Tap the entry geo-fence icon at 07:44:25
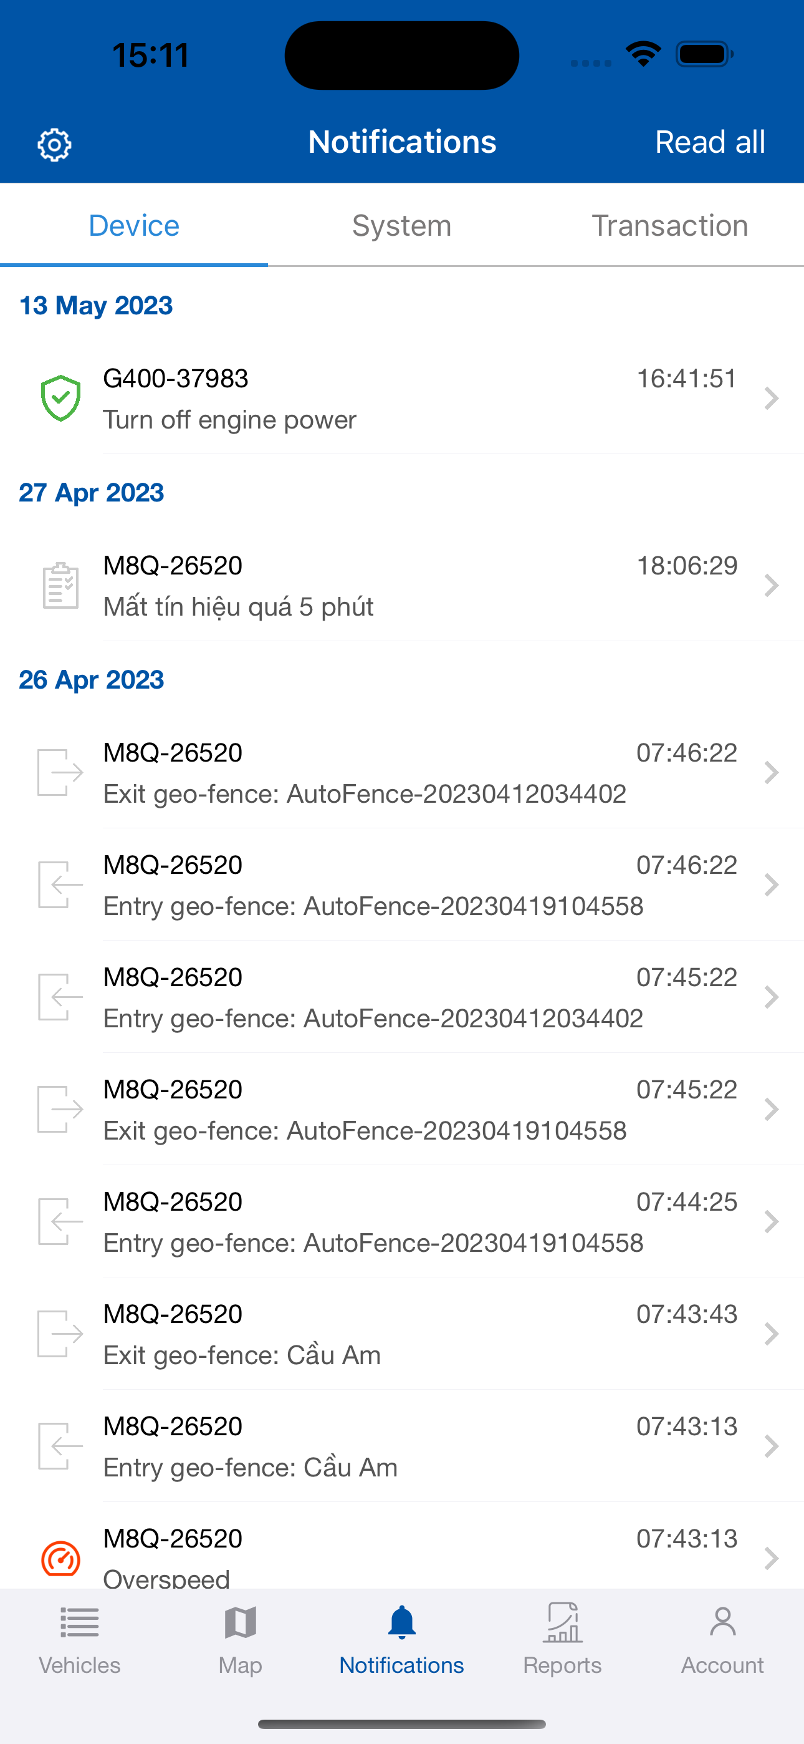 tap(61, 1221)
